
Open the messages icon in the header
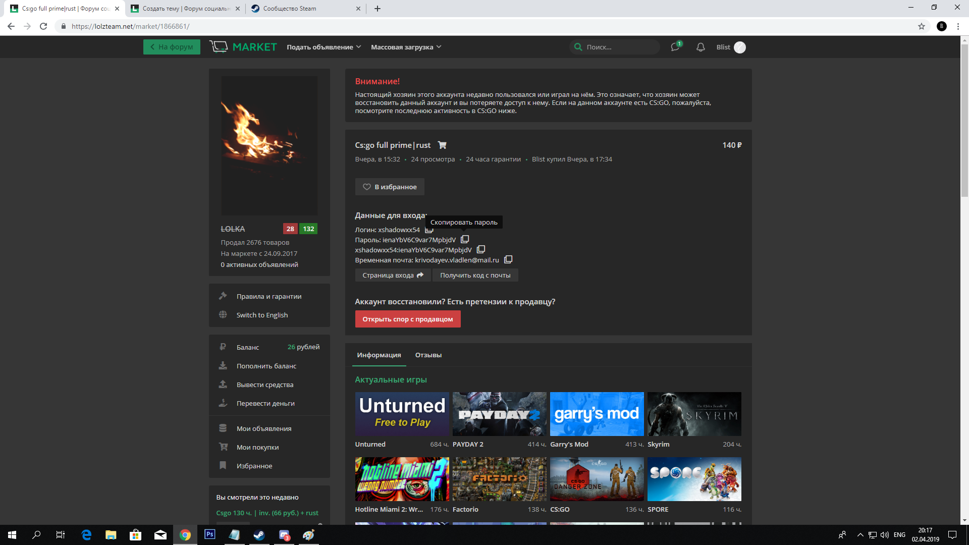tap(675, 47)
